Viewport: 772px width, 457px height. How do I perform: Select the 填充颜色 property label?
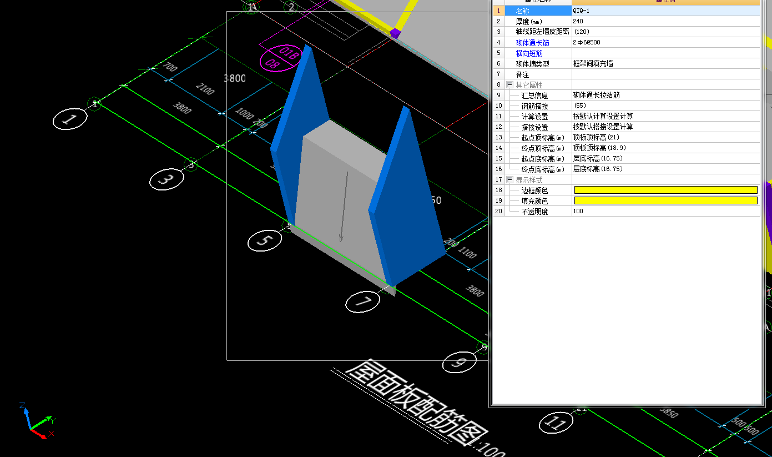coord(534,201)
